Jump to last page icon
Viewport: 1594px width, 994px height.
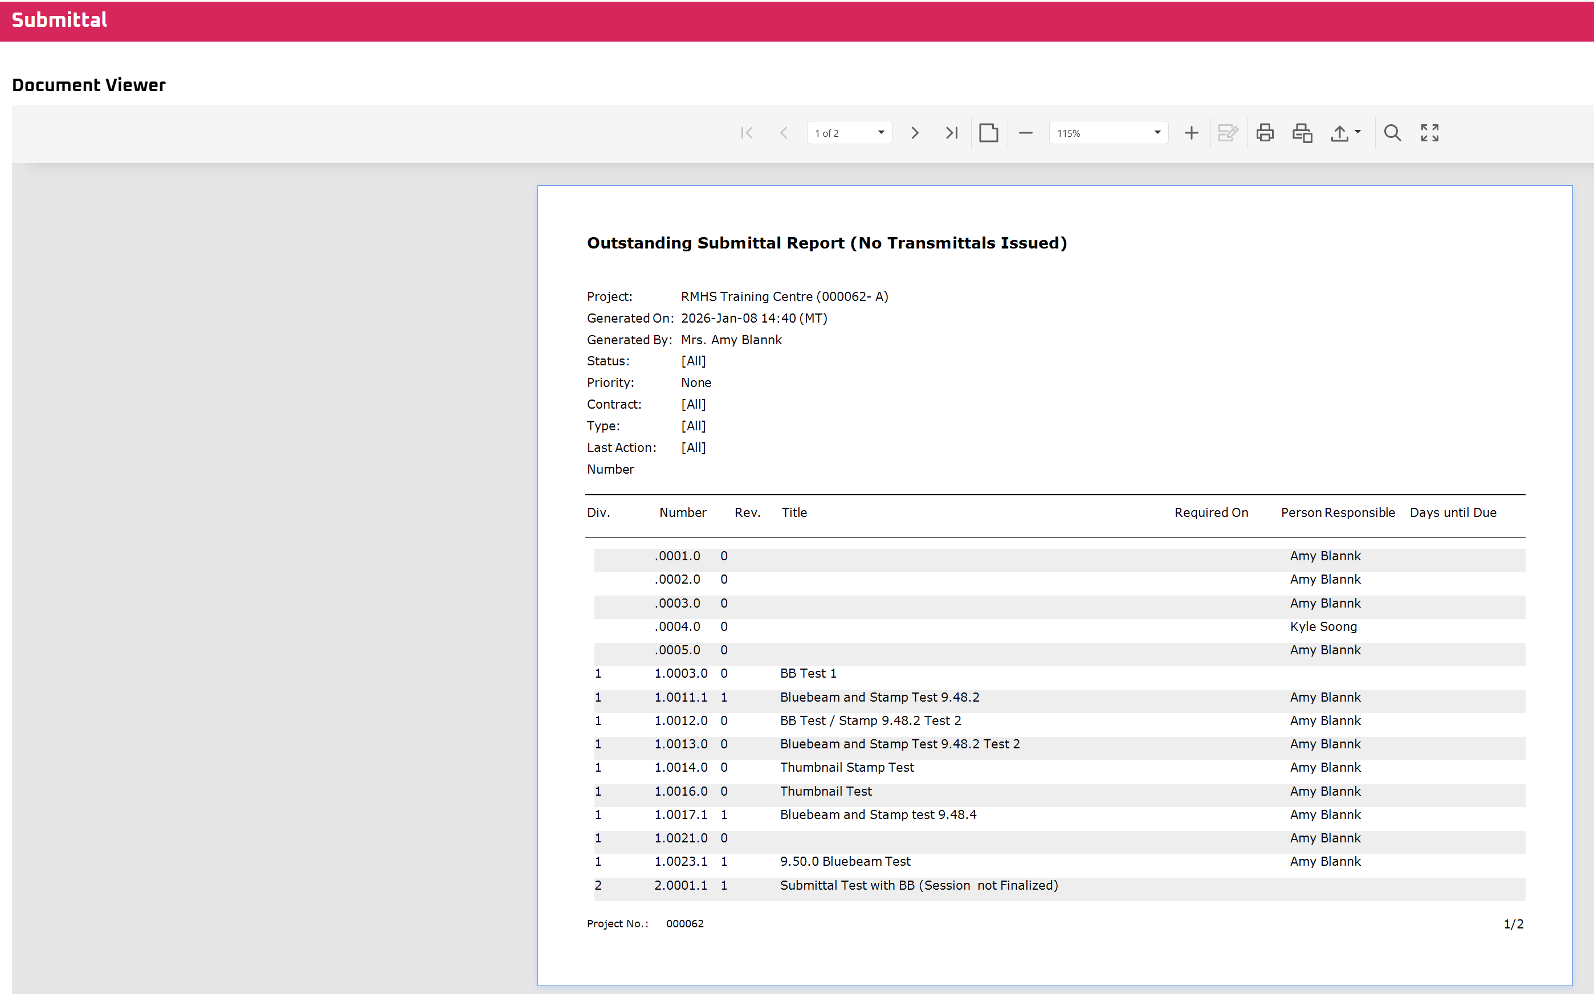click(951, 133)
